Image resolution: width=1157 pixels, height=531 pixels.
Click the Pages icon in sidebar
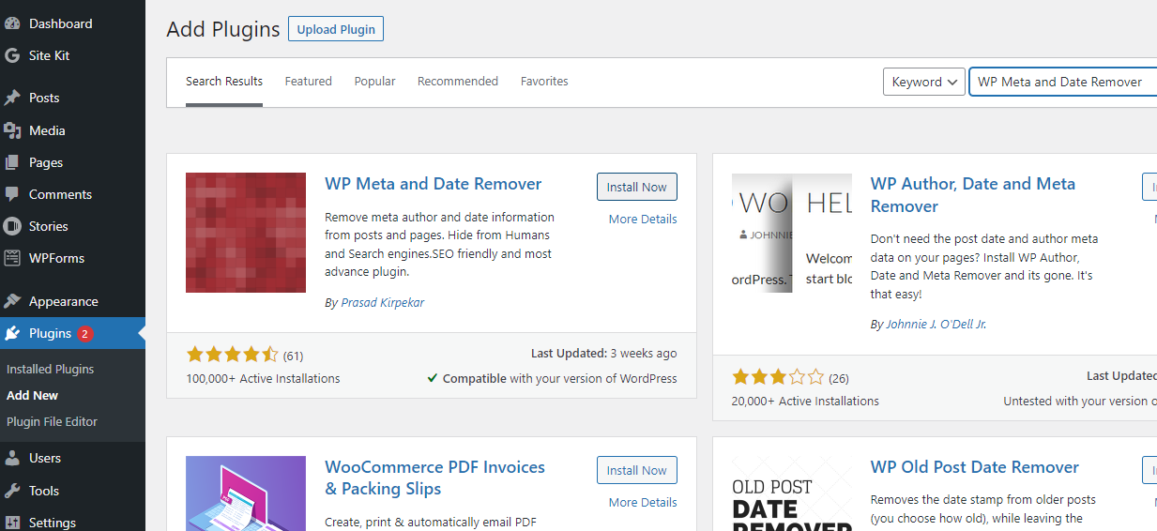(12, 162)
